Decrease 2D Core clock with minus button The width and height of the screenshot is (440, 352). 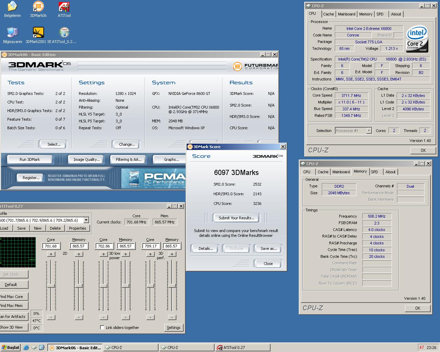[x=51, y=317]
